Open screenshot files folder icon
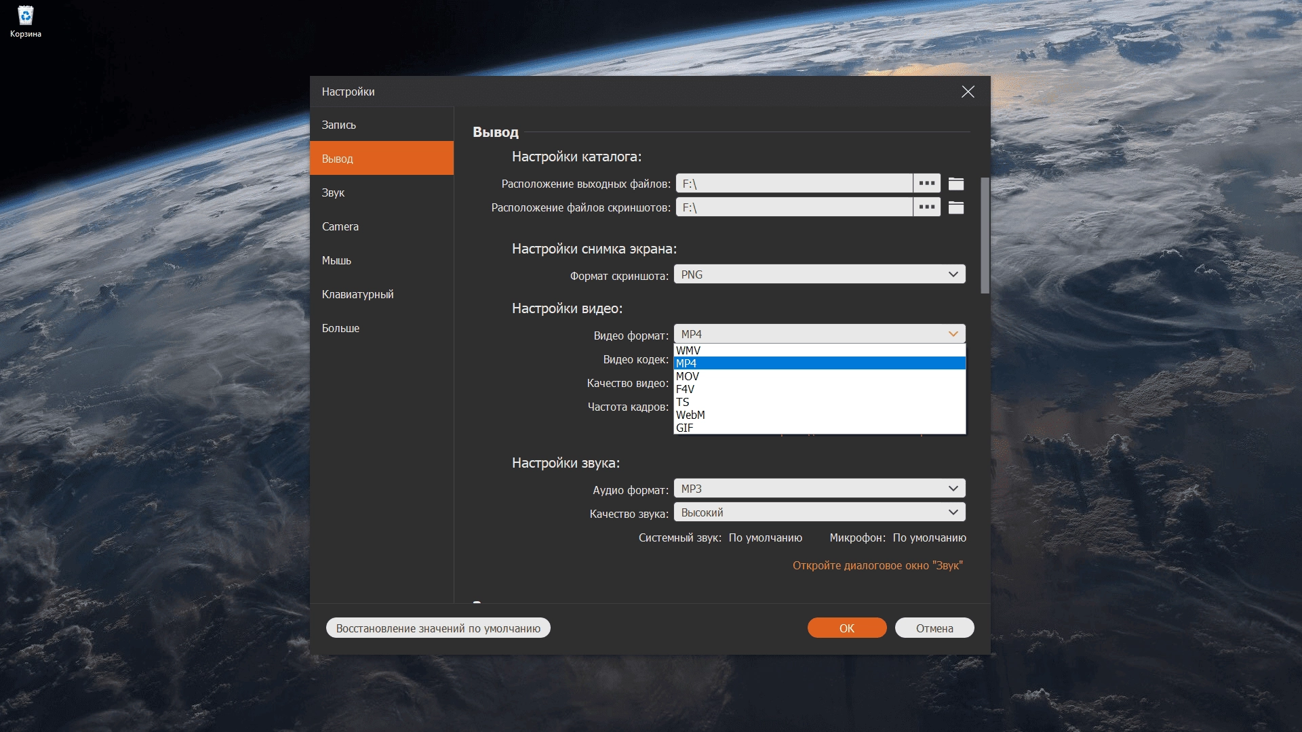The height and width of the screenshot is (732, 1302). coord(956,207)
